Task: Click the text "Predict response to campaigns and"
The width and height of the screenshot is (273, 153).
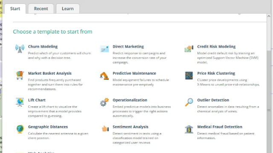Action: click(x=139, y=53)
